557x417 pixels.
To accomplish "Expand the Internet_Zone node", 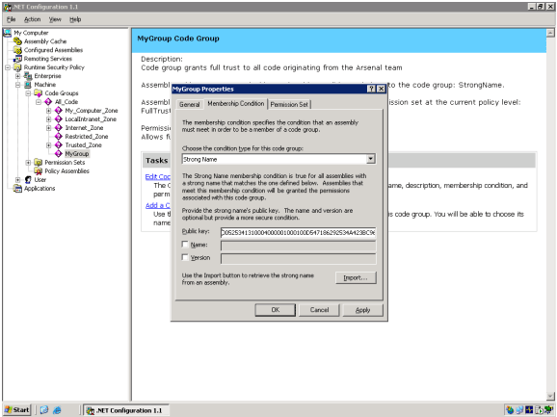I will pos(49,128).
